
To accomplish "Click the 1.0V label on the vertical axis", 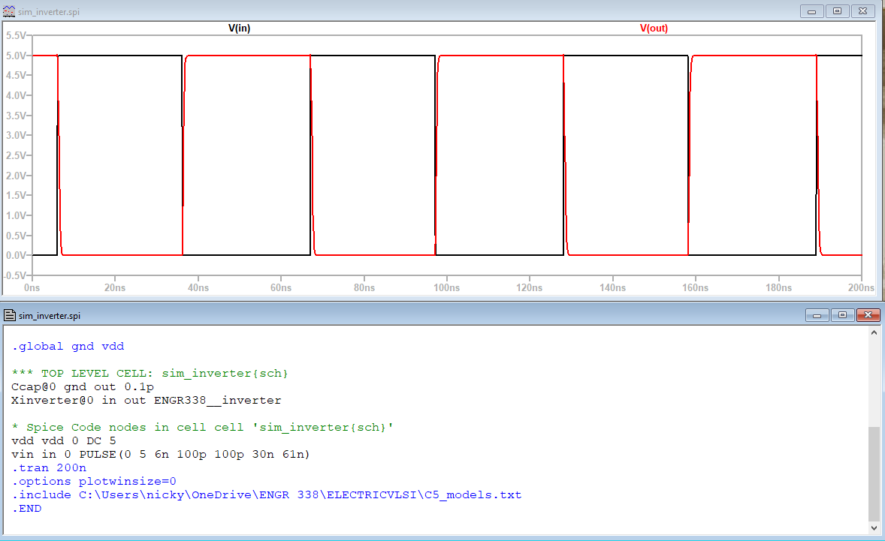I will 17,216.
